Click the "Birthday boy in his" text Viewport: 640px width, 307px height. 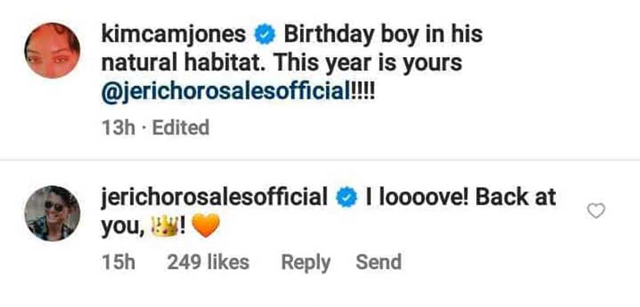click(383, 35)
